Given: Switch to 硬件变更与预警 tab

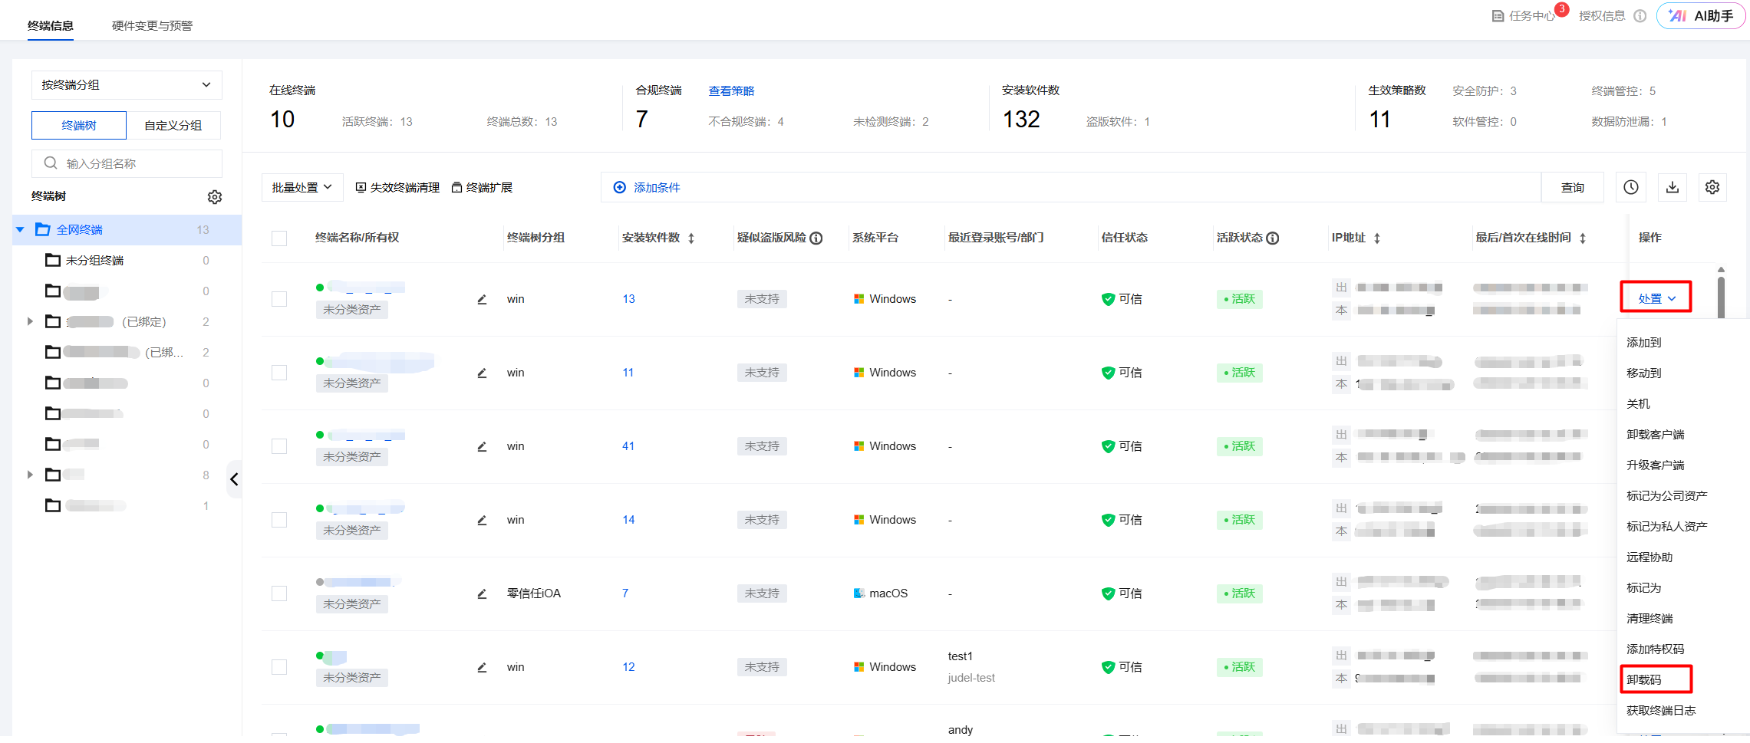Looking at the screenshot, I should [x=152, y=26].
